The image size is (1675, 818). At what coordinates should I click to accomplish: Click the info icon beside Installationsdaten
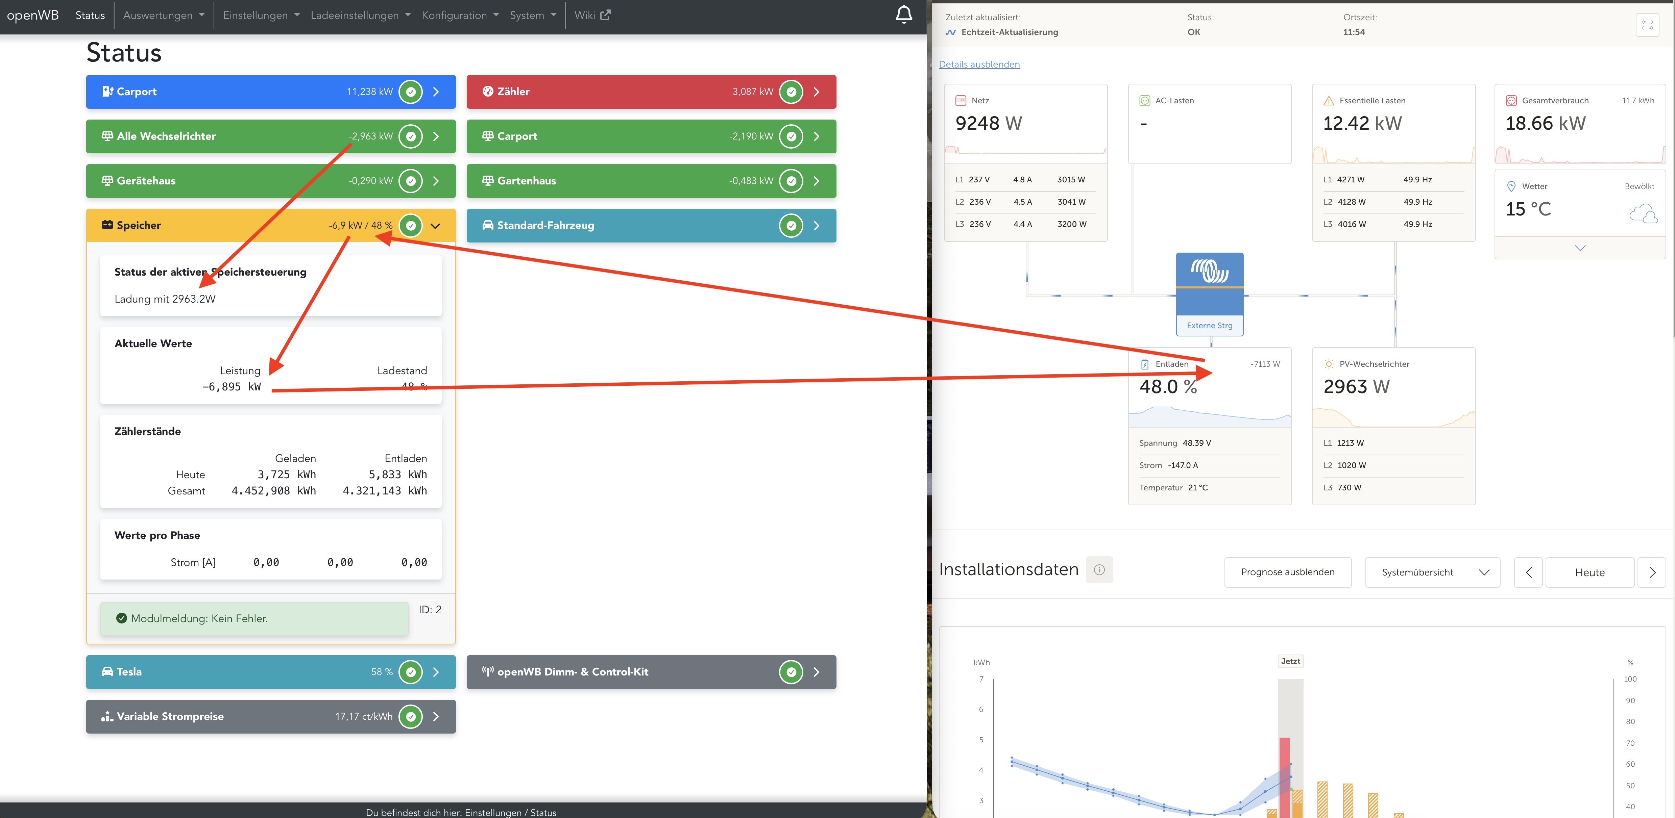[x=1099, y=570]
